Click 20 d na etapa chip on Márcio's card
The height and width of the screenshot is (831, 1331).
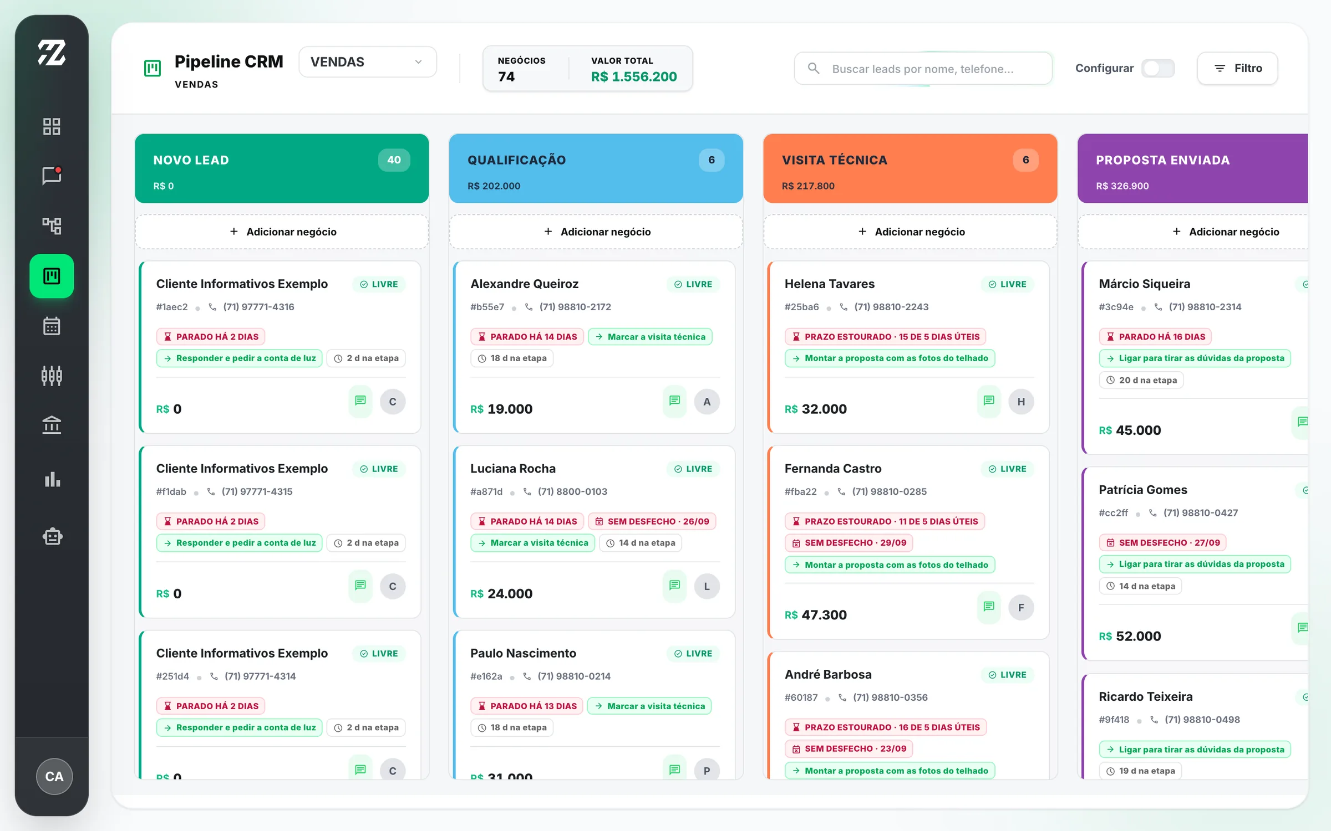click(x=1141, y=380)
